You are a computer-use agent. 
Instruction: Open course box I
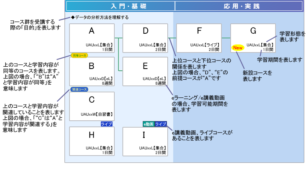(145, 141)
